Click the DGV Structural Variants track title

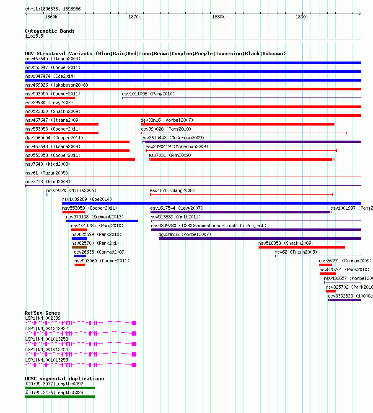coord(155,54)
